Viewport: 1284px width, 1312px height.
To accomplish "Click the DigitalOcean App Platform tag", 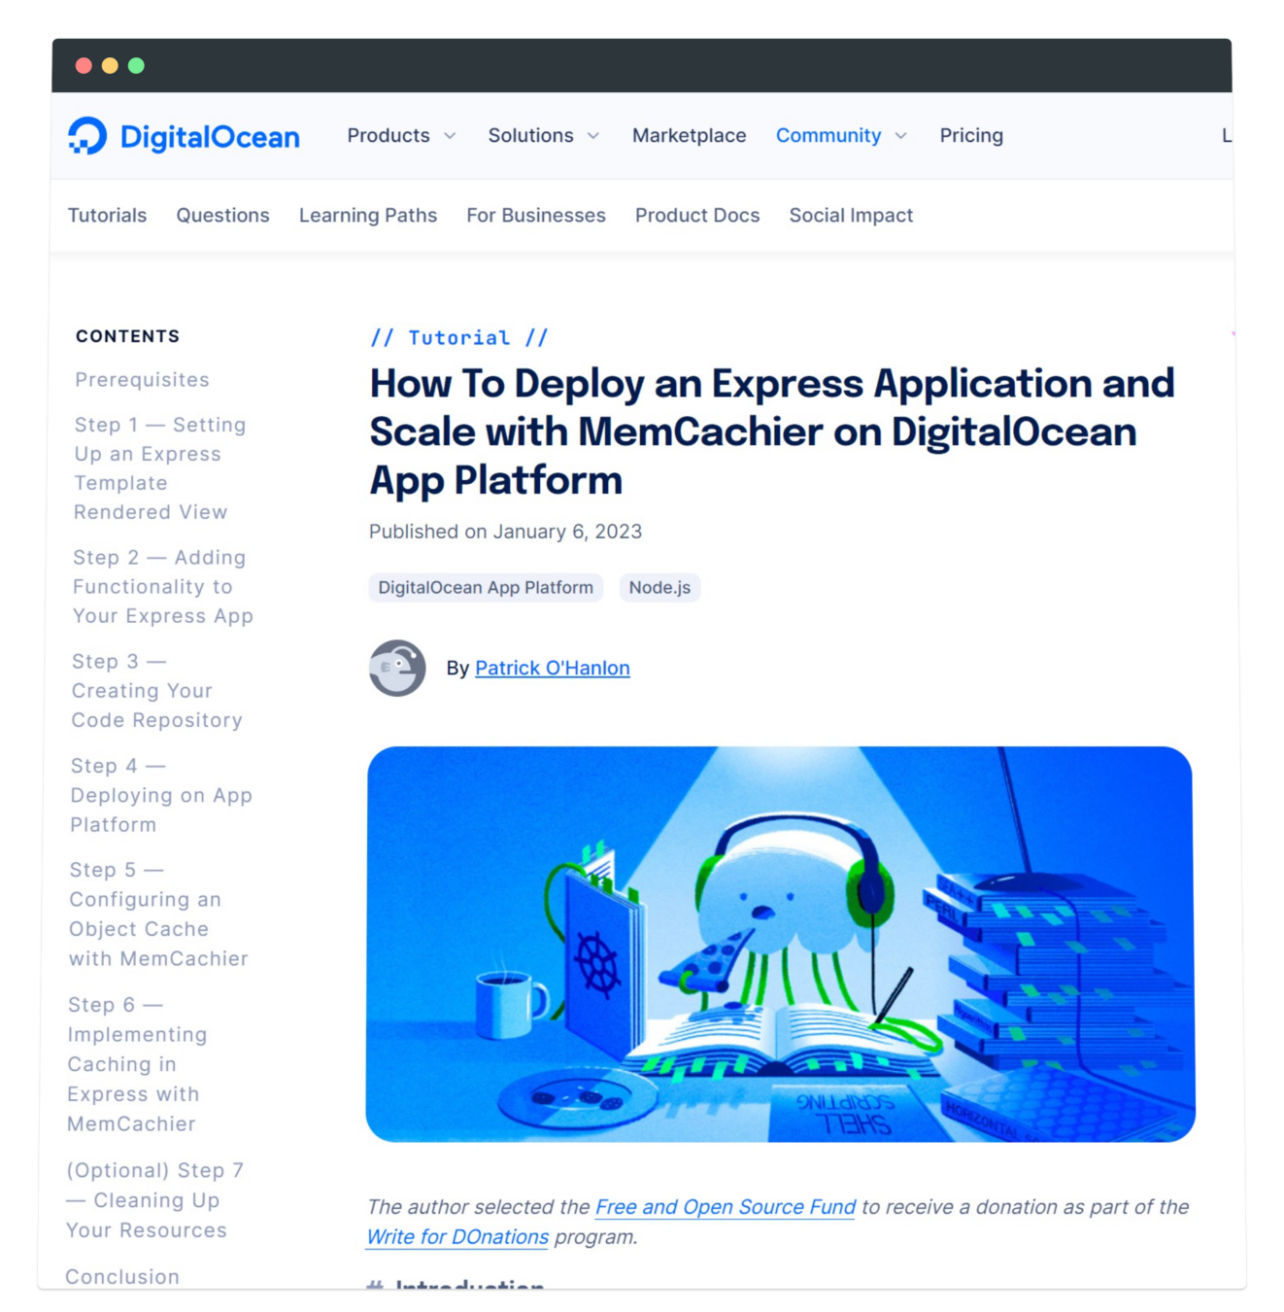I will pyautogui.click(x=485, y=588).
